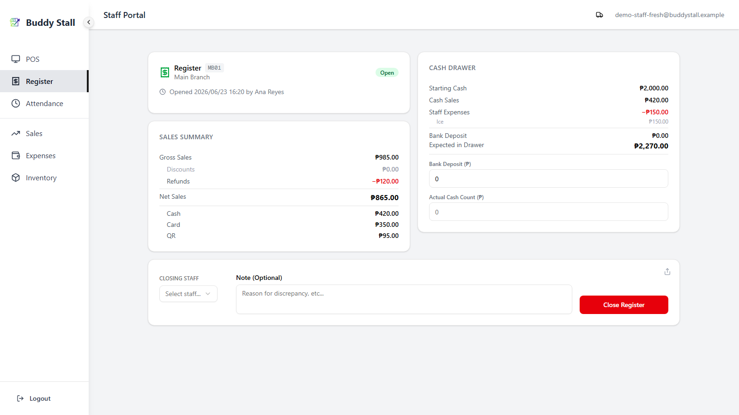739x415 pixels.
Task: Click the SALES SUMMARY heading
Action: [x=186, y=137]
